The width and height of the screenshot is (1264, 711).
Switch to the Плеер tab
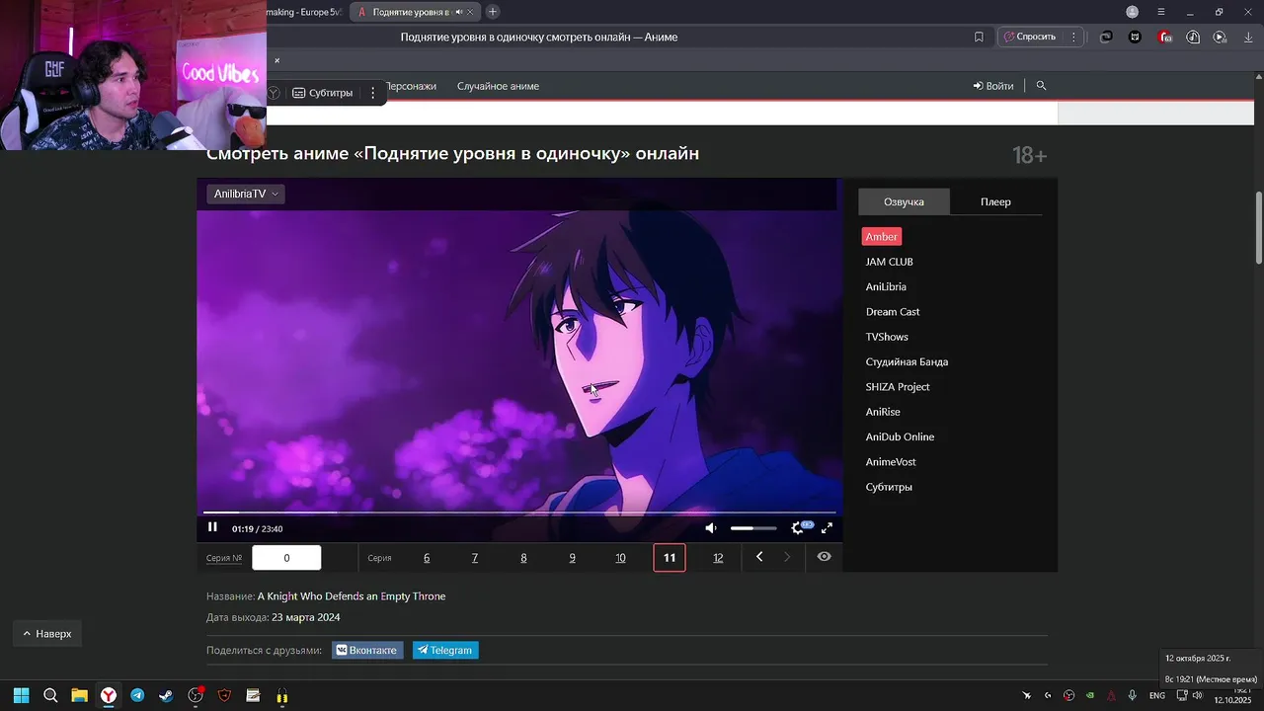click(995, 201)
